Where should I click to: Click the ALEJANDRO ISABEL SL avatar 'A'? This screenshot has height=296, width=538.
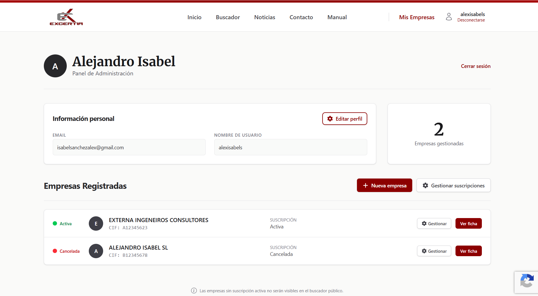96,251
